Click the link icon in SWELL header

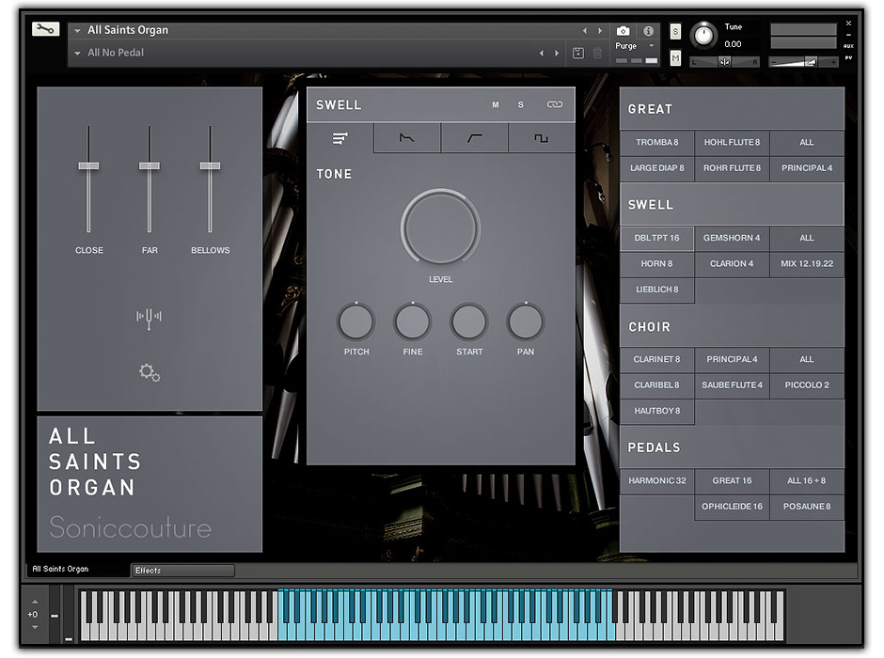tap(555, 104)
